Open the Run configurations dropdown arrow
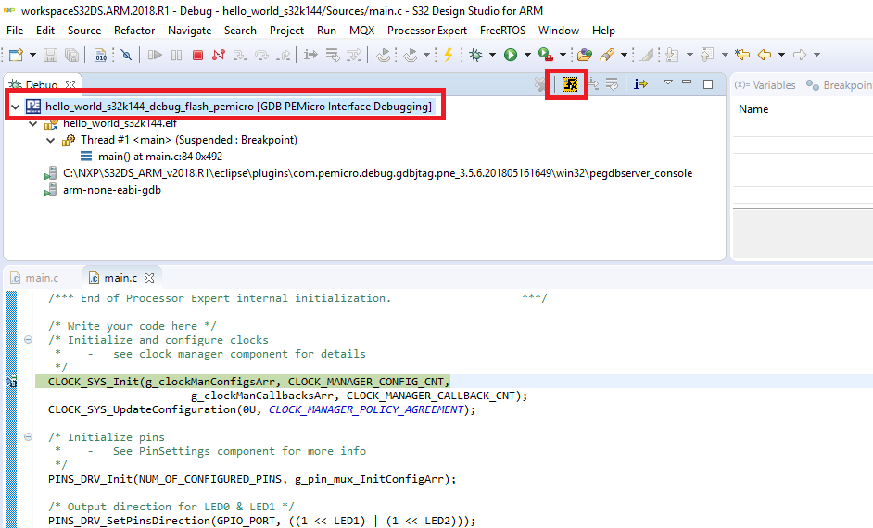This screenshot has height=528, width=873. pyautogui.click(x=527, y=55)
